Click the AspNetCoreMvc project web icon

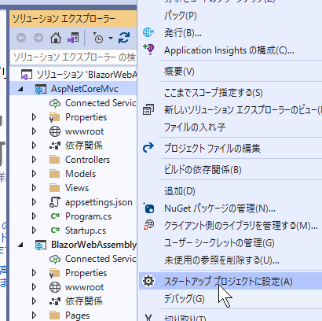pyautogui.click(x=41, y=89)
